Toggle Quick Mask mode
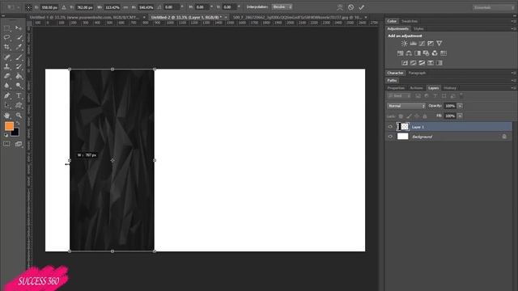The image size is (518, 291). [x=6, y=144]
